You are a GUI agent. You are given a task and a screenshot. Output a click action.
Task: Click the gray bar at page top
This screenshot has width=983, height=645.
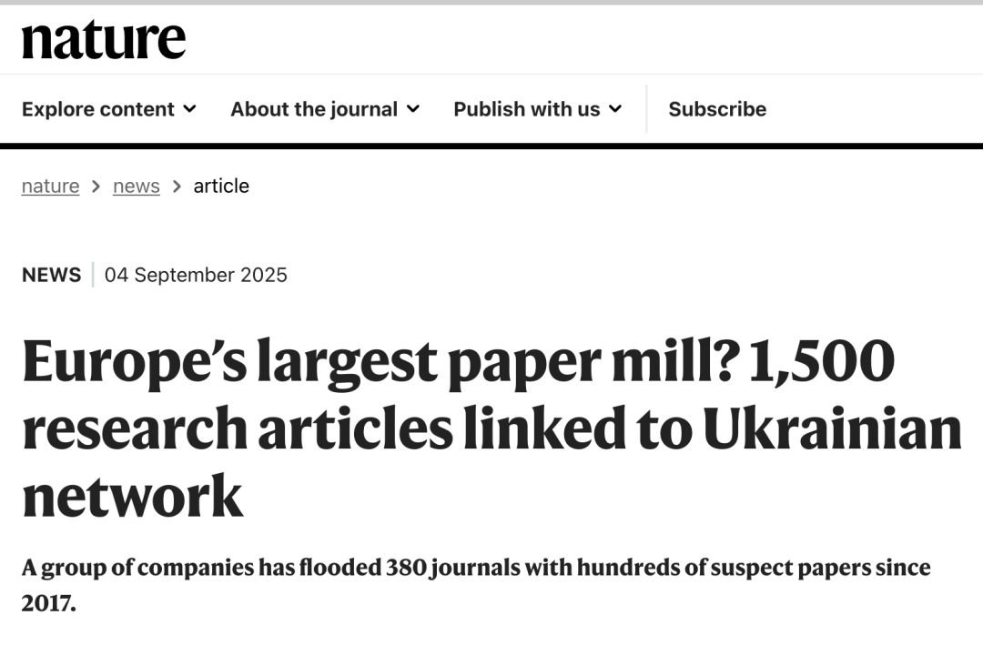(491, 3)
